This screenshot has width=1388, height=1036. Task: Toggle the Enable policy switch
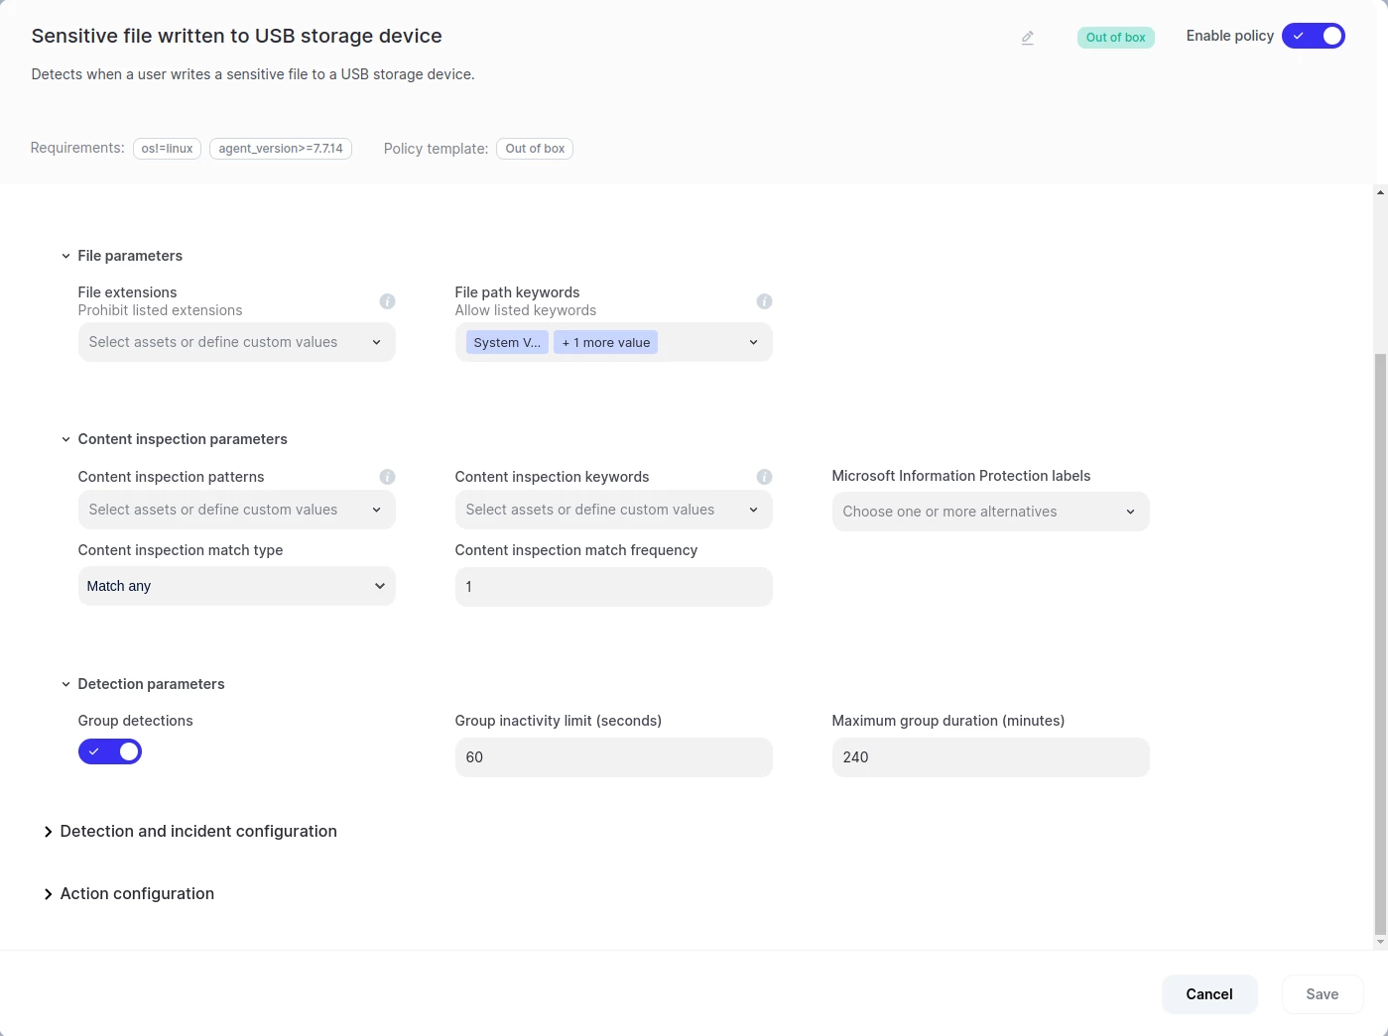1313,36
